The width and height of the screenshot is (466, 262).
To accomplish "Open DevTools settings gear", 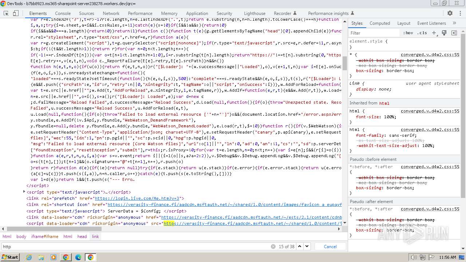I will coord(450,13).
